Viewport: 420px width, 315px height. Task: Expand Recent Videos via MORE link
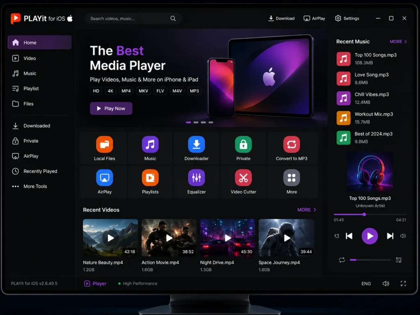(307, 210)
